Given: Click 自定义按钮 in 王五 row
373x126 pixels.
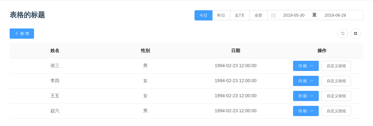Looking at the screenshot, I should tap(336, 96).
